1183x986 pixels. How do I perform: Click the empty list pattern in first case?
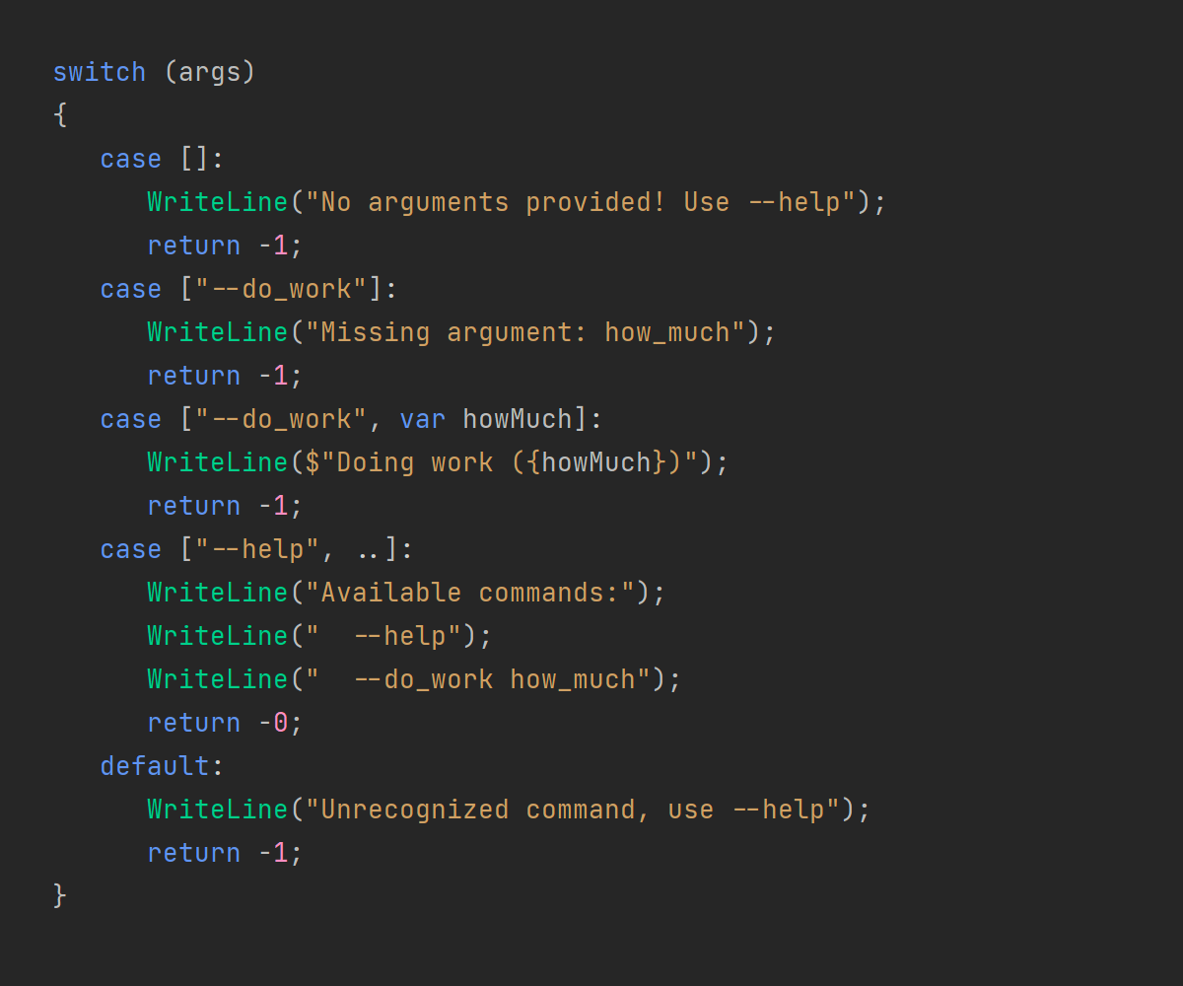click(194, 159)
